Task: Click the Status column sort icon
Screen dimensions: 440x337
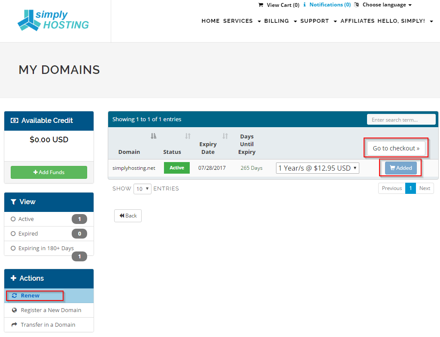Action: coord(188,136)
